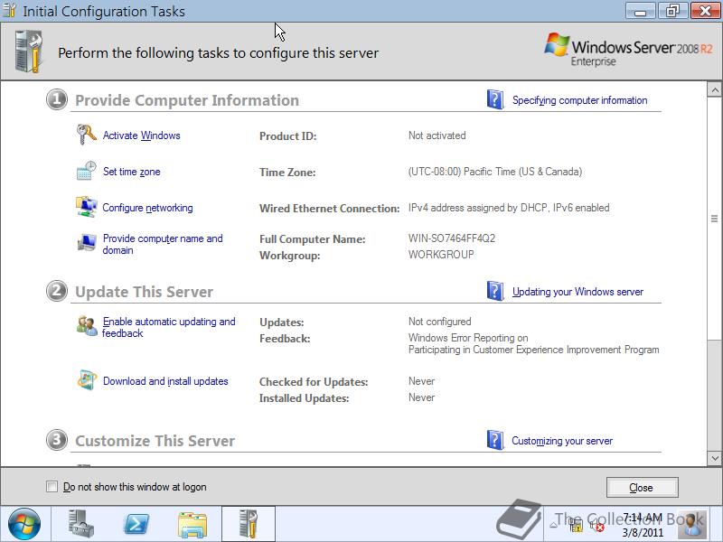Open the Activate Windows link

tap(142, 135)
